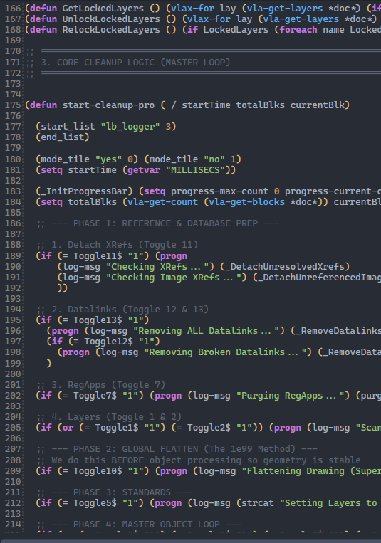Click "Checking XRefs..." string
The height and width of the screenshot is (543, 381).
click(x=160, y=267)
